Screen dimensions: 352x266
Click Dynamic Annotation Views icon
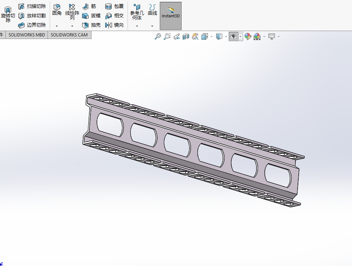(195, 36)
